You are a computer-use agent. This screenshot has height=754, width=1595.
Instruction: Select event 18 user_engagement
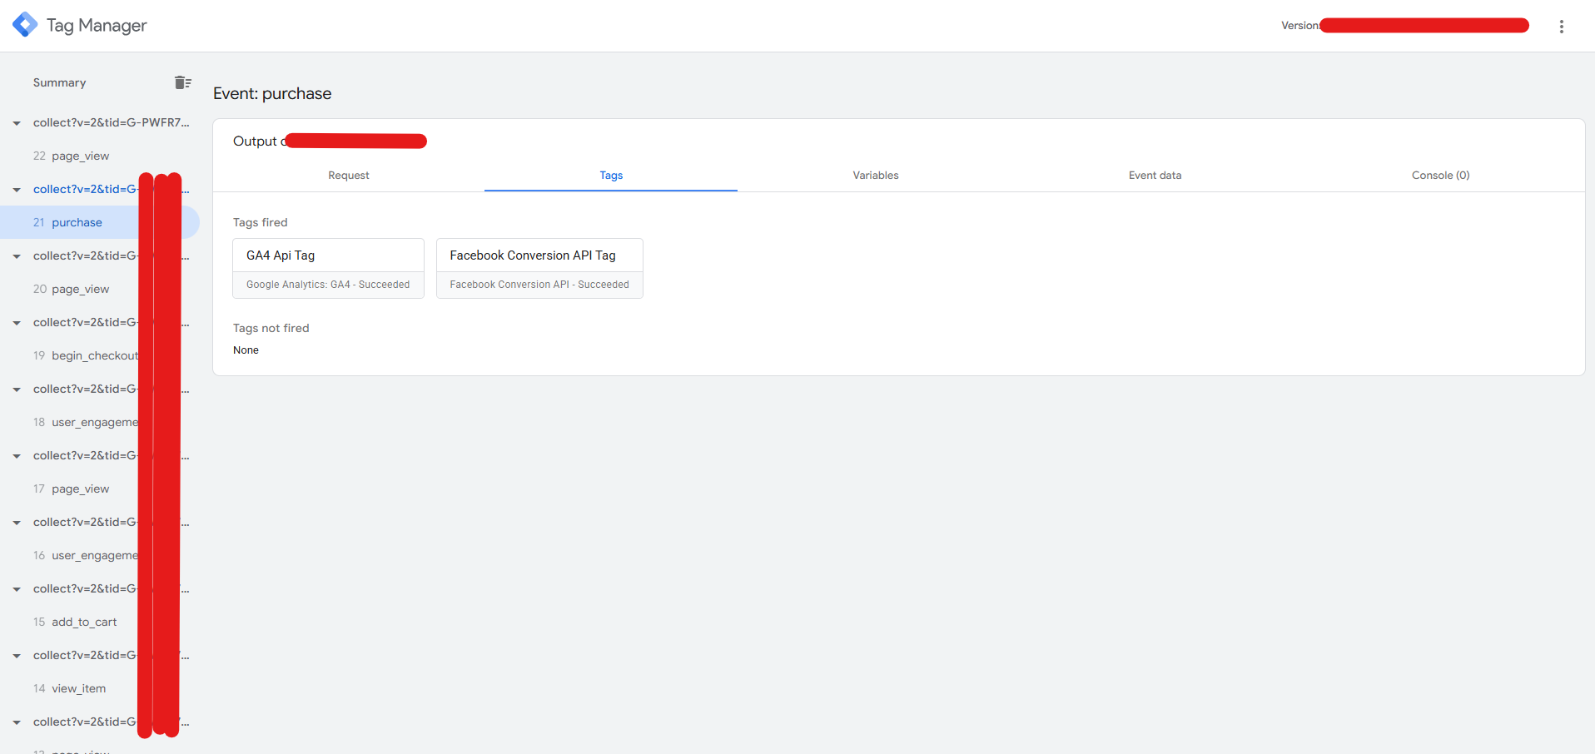100,422
